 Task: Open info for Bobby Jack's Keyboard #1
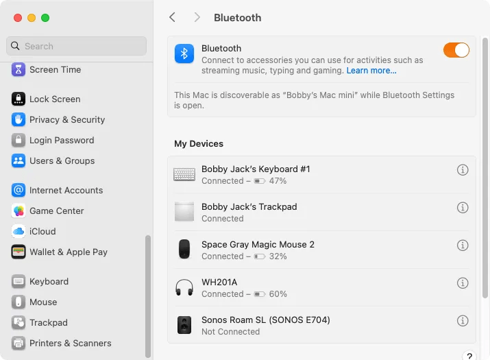(x=463, y=170)
